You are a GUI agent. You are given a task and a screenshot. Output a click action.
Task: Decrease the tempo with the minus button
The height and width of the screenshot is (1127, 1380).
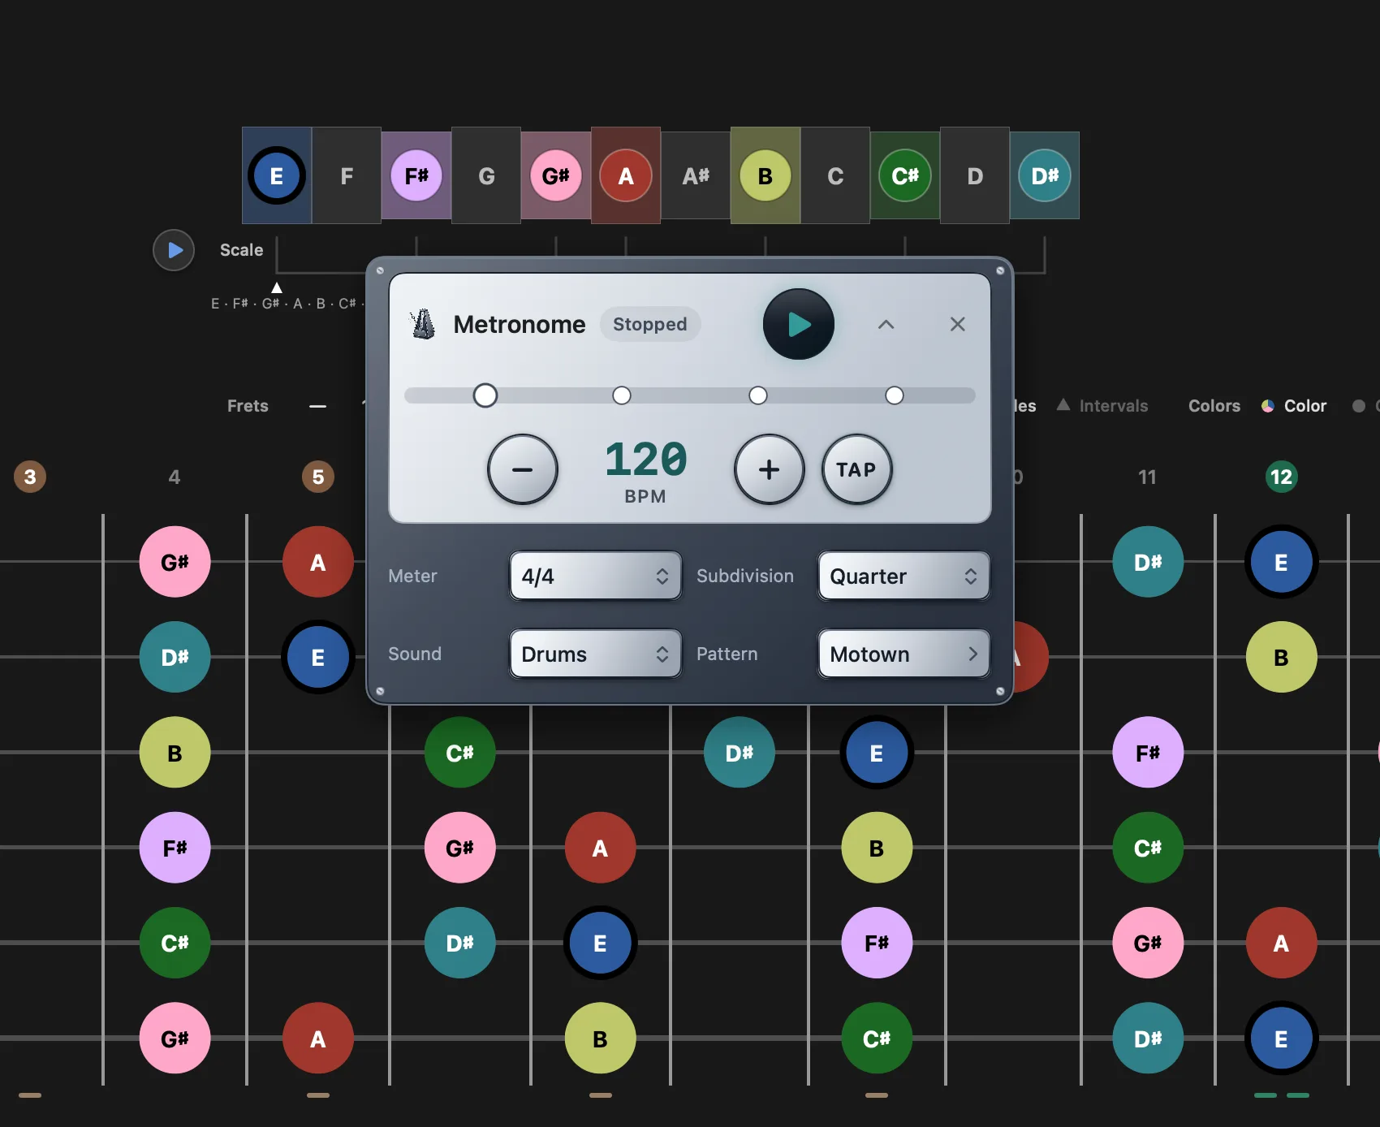pyautogui.click(x=523, y=469)
